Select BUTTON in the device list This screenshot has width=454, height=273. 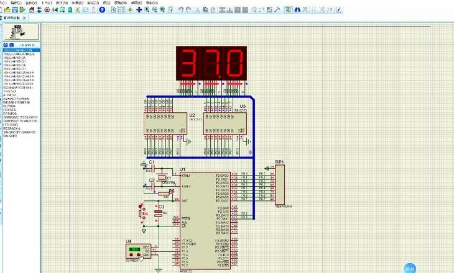[x=9, y=106]
